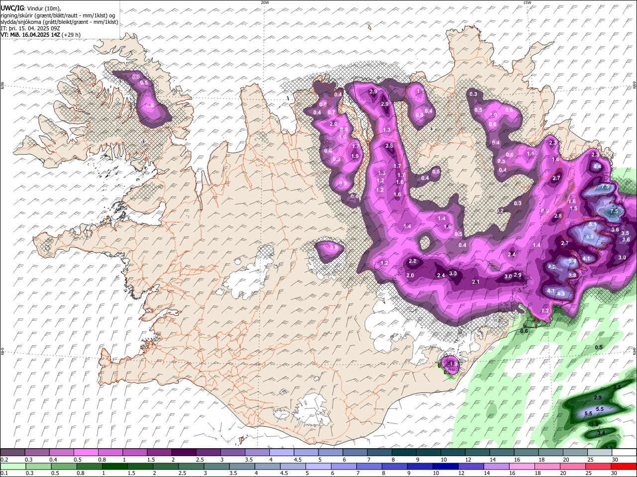Select the darkest green rain swatch starting at 1
637x477 pixels.
tap(114, 466)
